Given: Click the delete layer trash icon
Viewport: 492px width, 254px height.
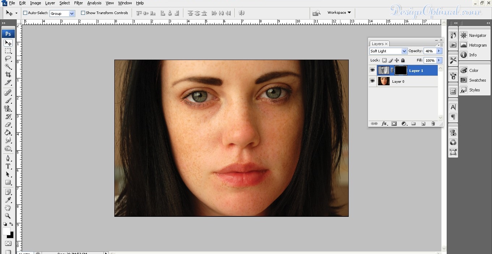Looking at the screenshot, I should click(433, 124).
